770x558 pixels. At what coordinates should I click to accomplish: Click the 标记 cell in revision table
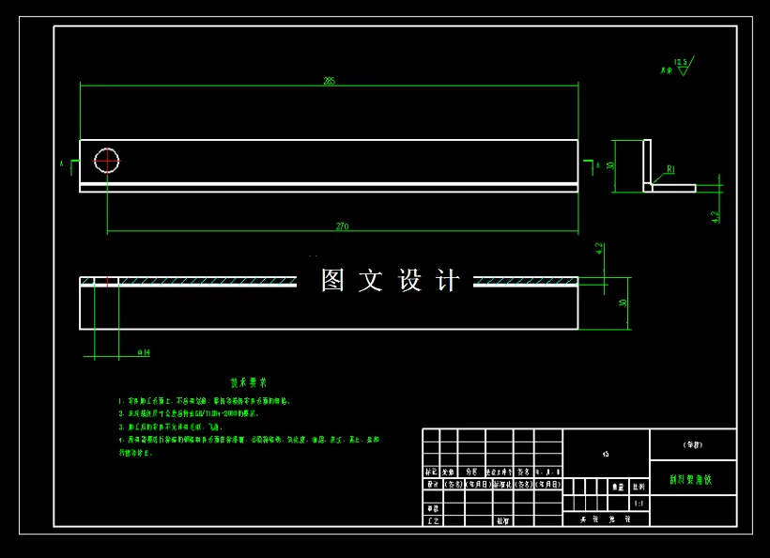[x=431, y=472]
